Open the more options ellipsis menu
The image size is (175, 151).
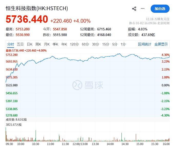coord(143,9)
